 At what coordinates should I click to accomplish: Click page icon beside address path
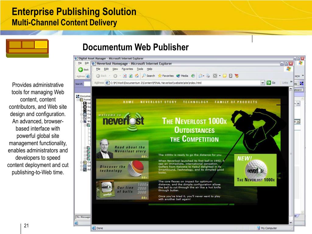pyautogui.click(x=108, y=83)
